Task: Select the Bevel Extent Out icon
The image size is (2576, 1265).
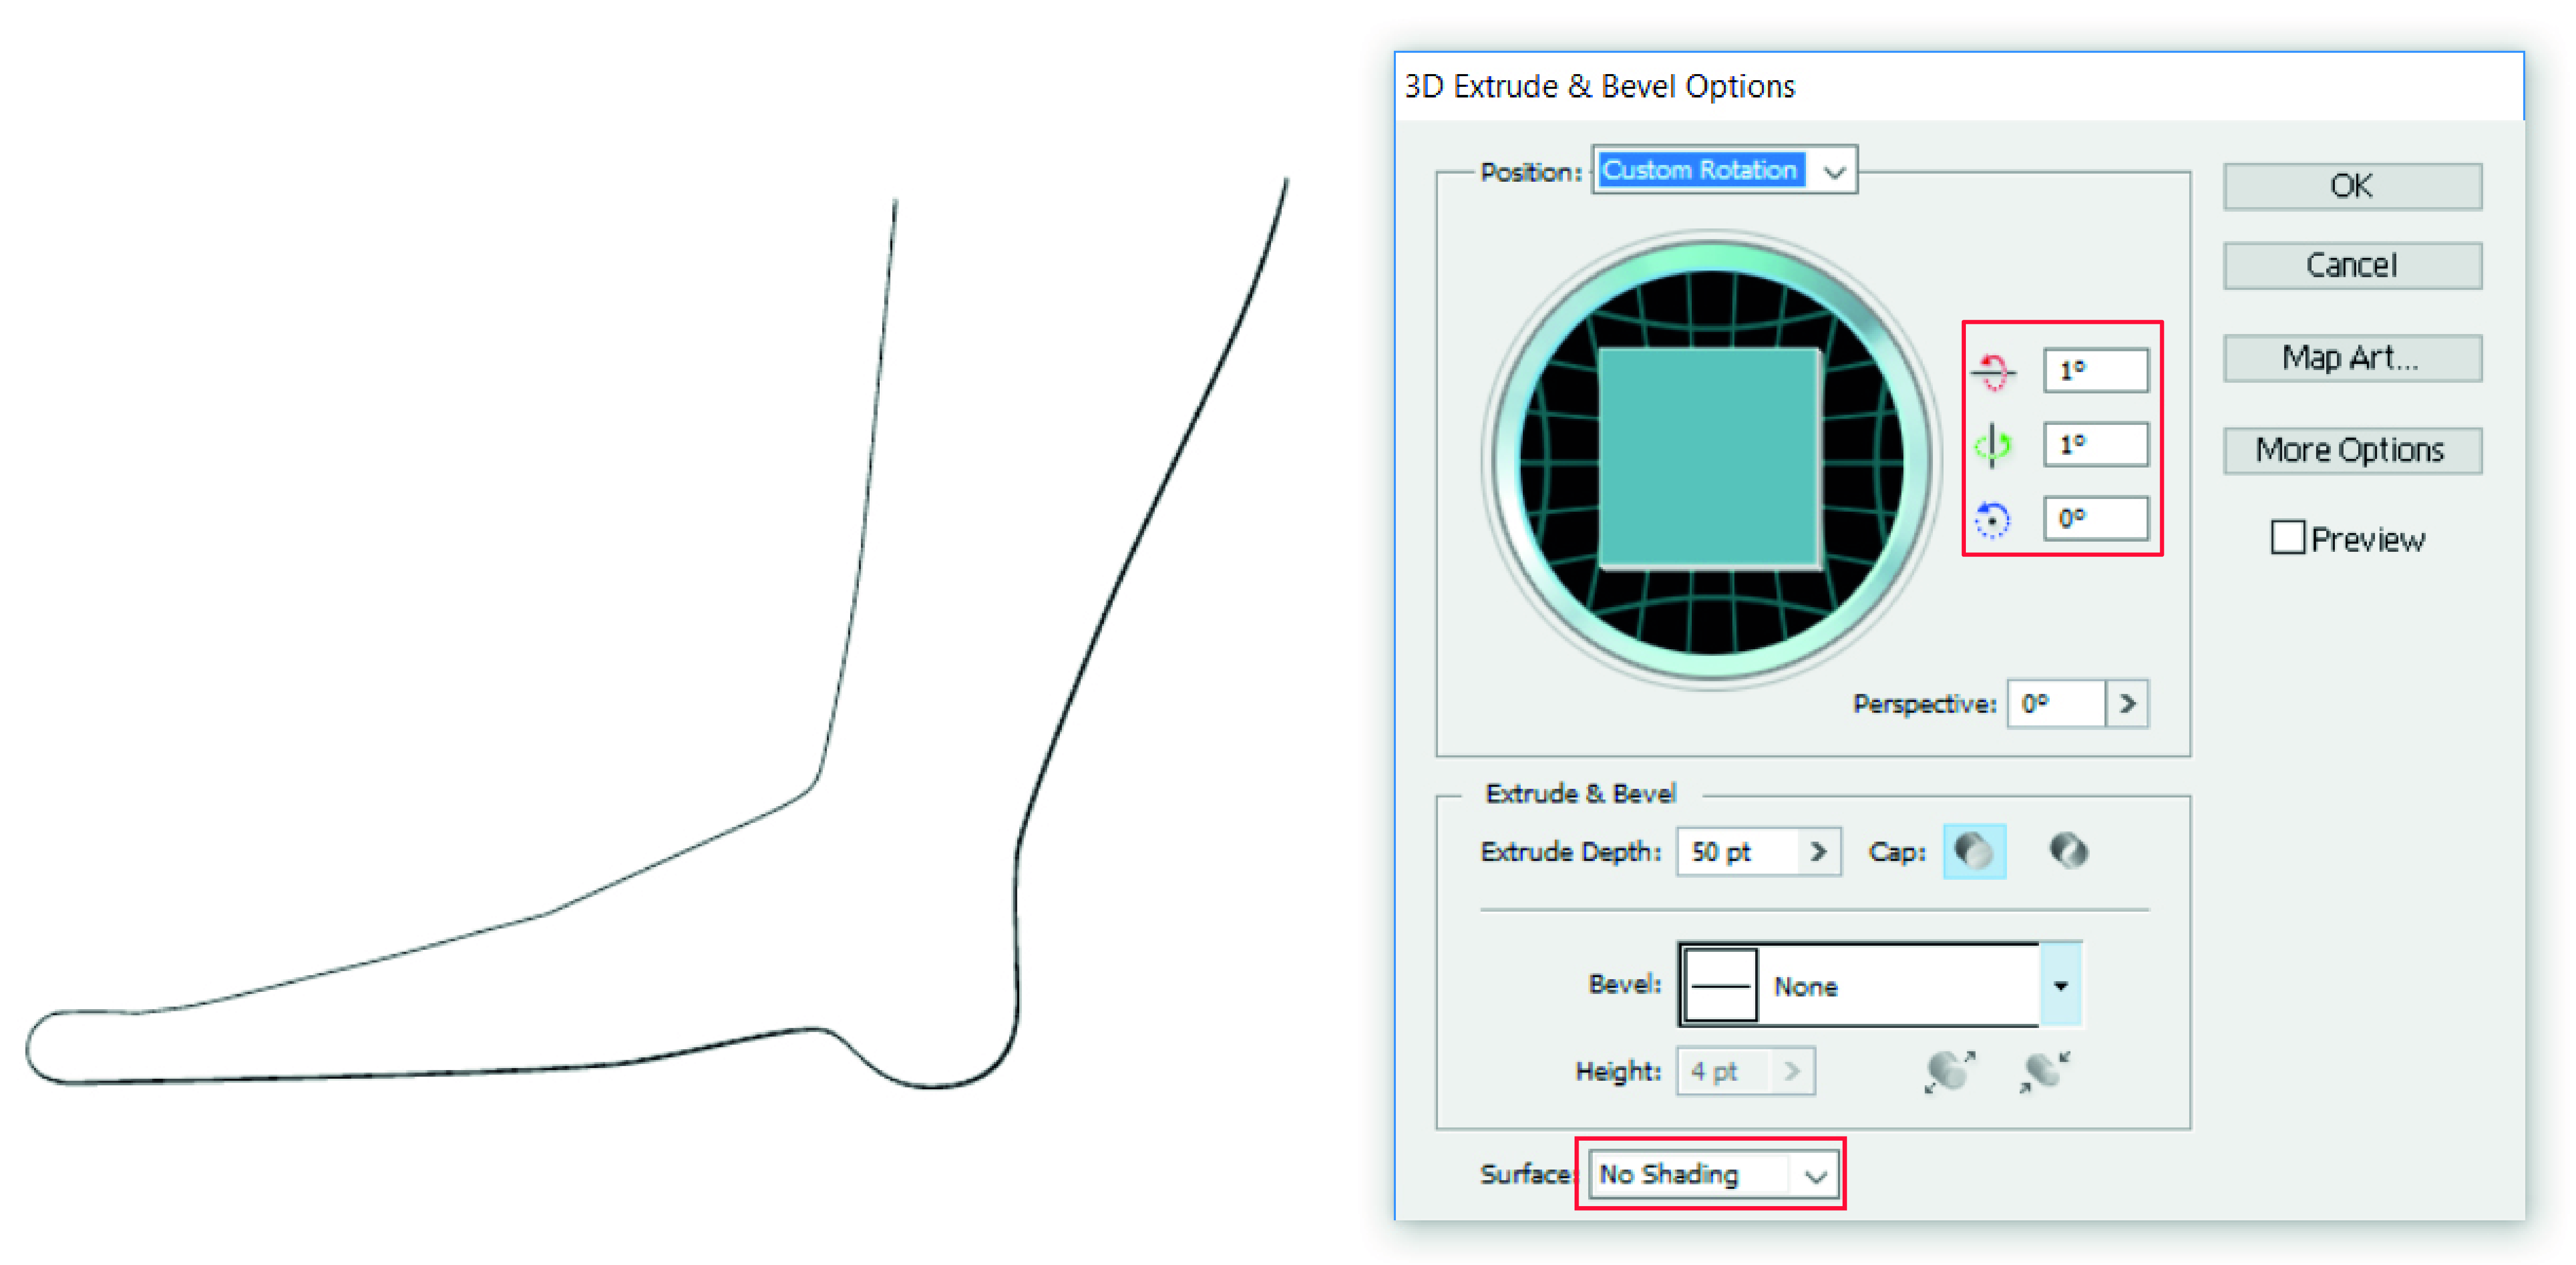Action: click(x=1949, y=1071)
